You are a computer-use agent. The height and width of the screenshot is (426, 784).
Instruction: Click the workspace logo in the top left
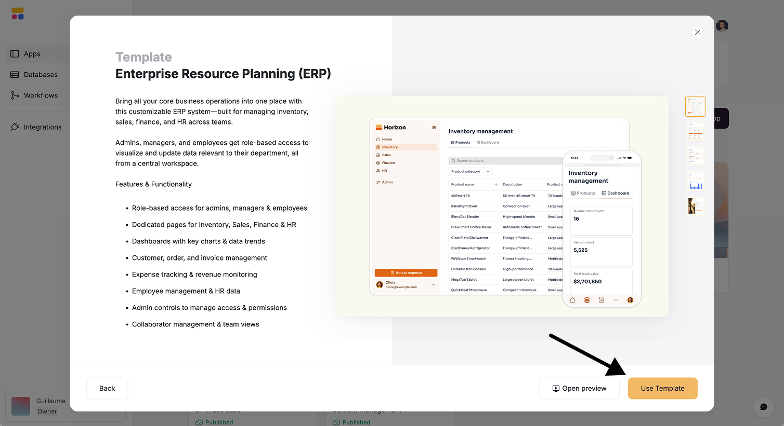tap(17, 13)
